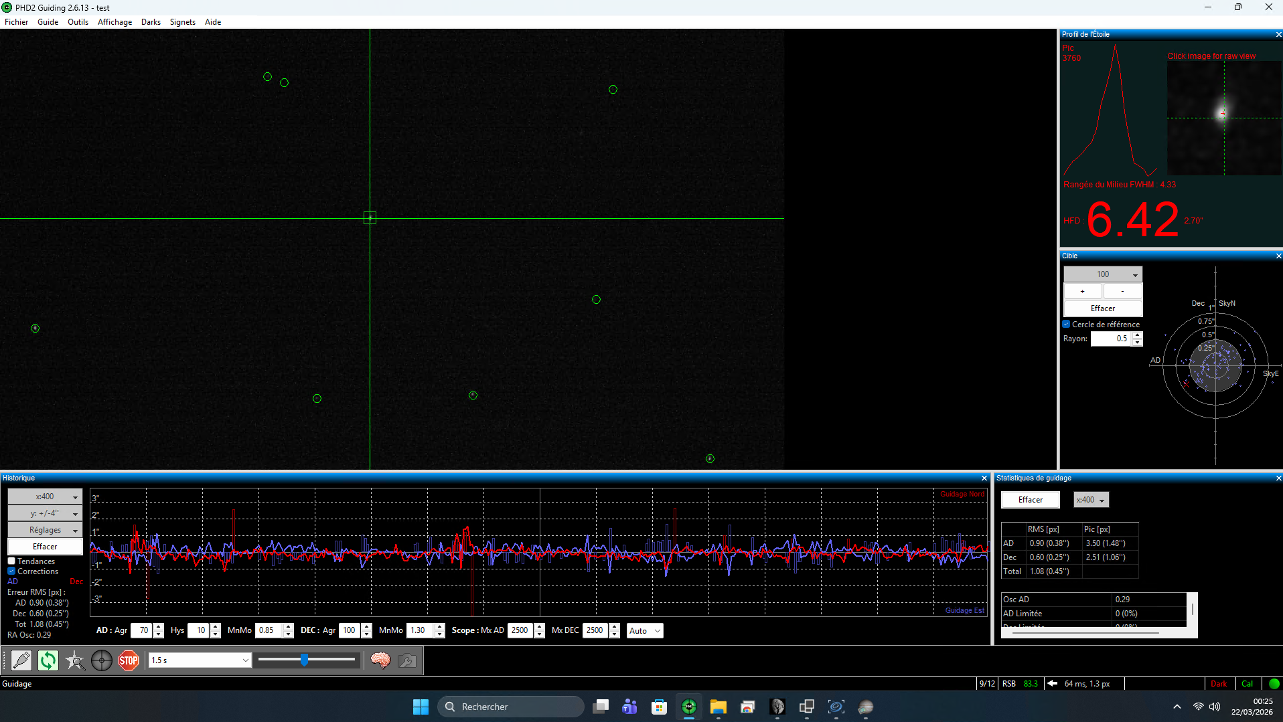Open the camera connection pencil icon
This screenshot has width=1283, height=722.
pyautogui.click(x=21, y=660)
